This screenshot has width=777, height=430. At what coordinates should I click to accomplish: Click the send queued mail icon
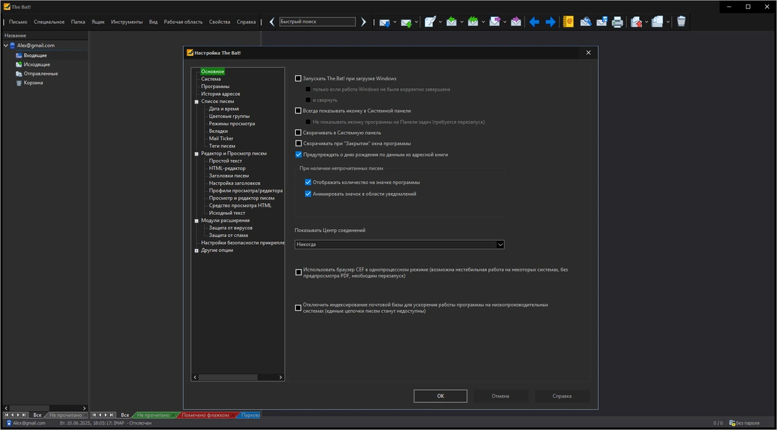[x=406, y=22]
